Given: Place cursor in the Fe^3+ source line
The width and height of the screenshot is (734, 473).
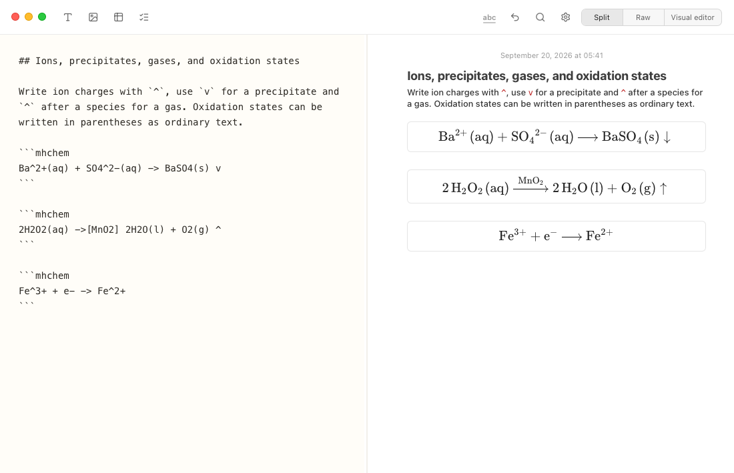Looking at the screenshot, I should tap(72, 290).
